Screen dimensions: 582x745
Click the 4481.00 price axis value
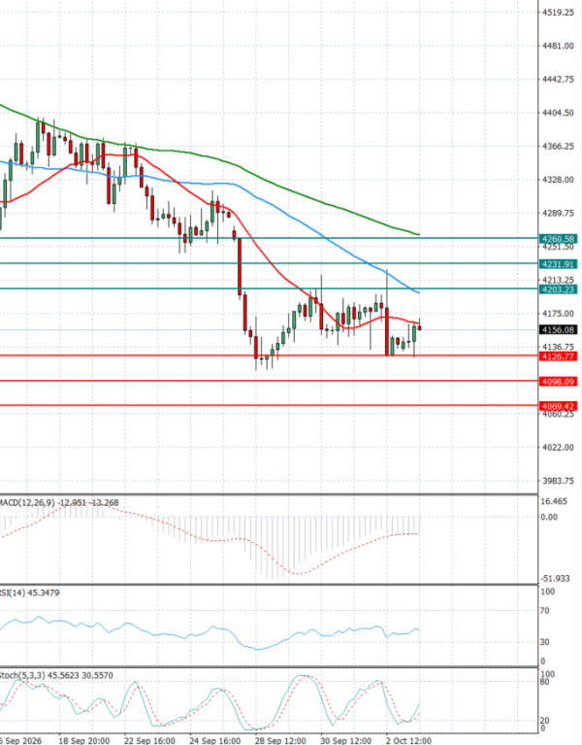tap(558, 46)
